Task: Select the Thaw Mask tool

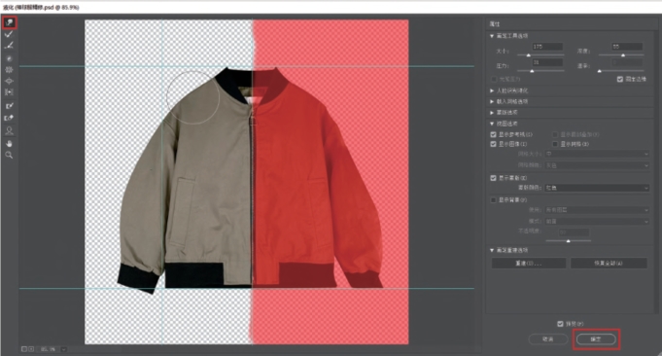Action: pos(9,119)
